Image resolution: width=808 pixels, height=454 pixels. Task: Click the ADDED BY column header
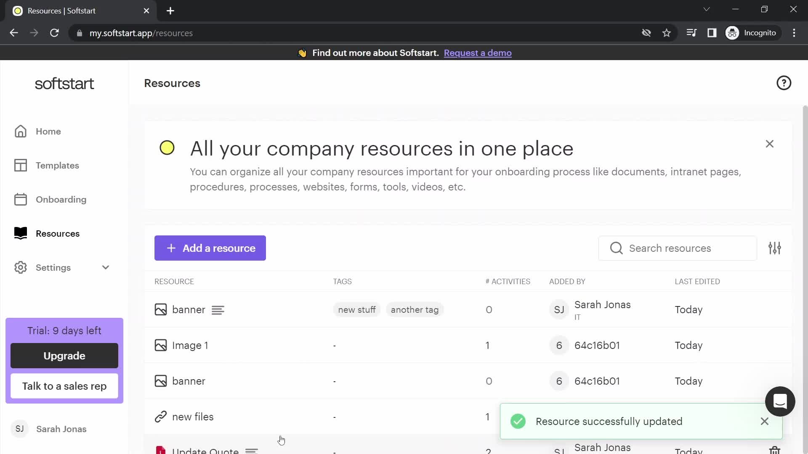[x=567, y=281]
